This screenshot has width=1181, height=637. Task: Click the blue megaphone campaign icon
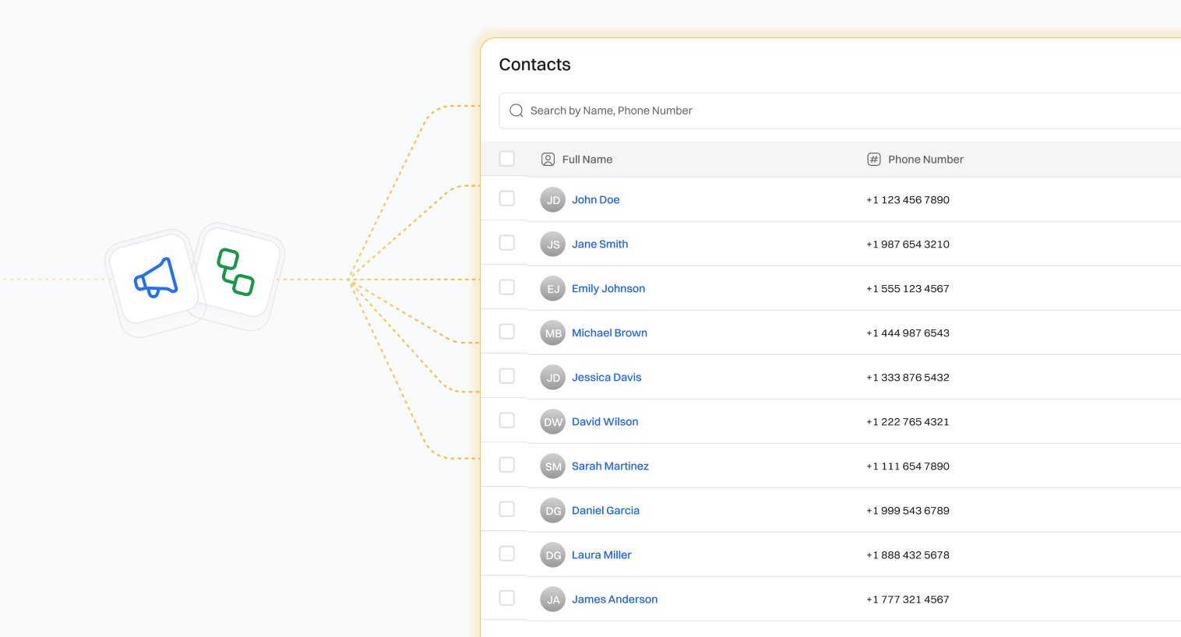click(156, 279)
